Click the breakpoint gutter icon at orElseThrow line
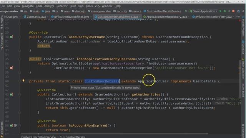The height and width of the screenshot is (138, 246). 11,68
